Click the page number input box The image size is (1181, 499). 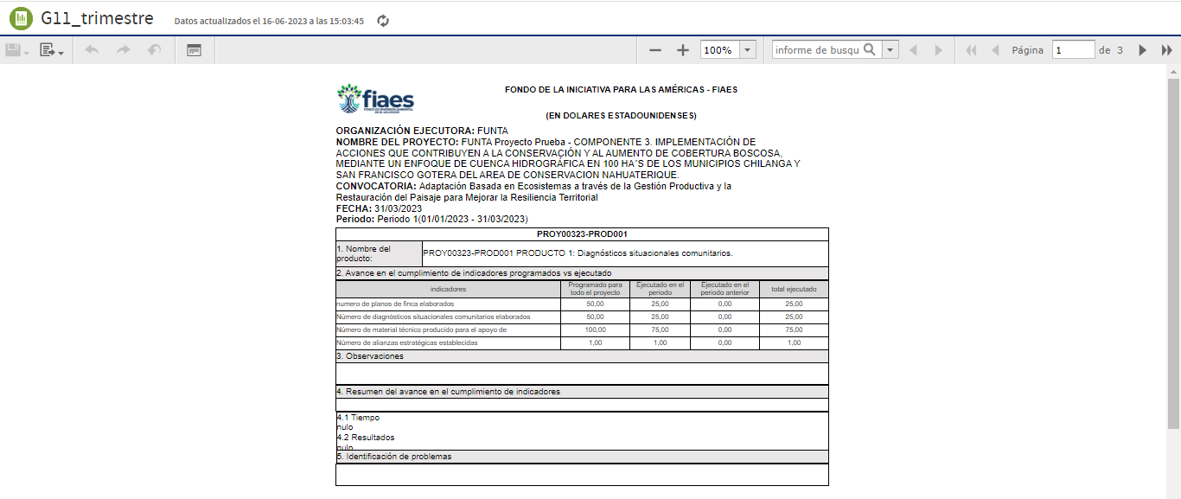[1073, 50]
